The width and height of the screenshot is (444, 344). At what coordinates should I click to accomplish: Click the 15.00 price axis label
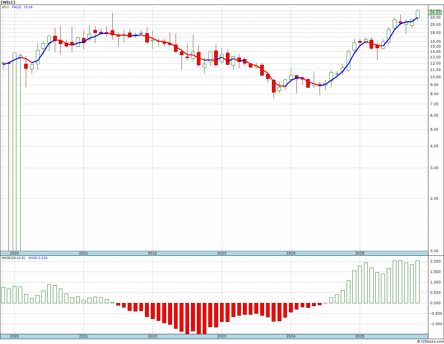tap(436, 46)
